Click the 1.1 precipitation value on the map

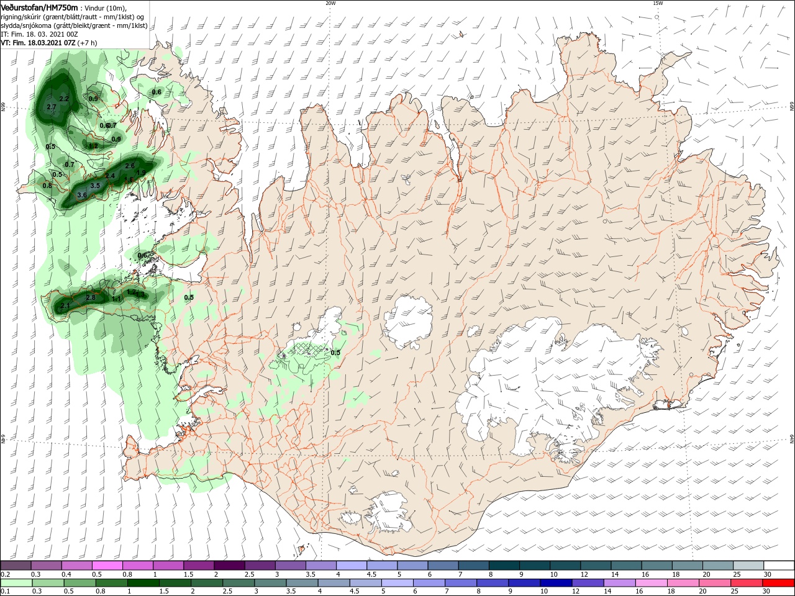pyautogui.click(x=116, y=299)
